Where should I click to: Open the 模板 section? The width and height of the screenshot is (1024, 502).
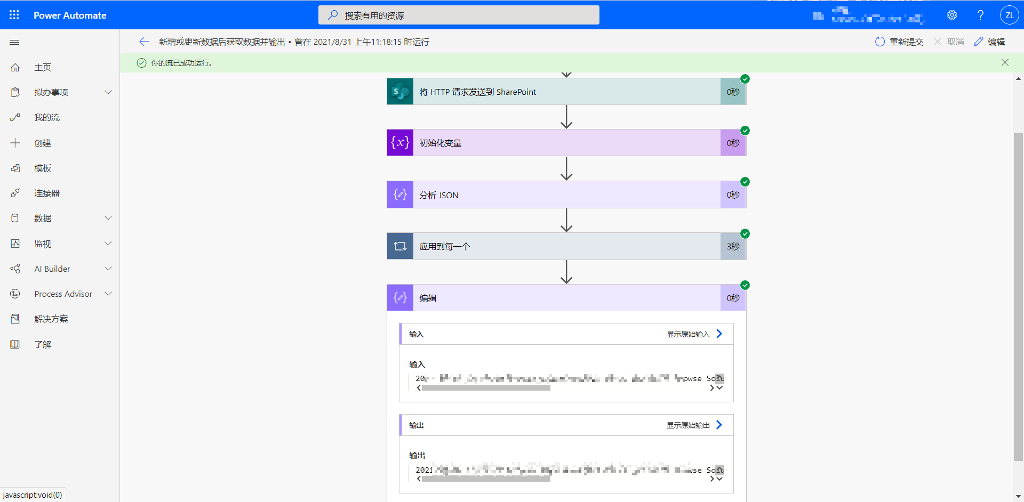pyautogui.click(x=43, y=168)
